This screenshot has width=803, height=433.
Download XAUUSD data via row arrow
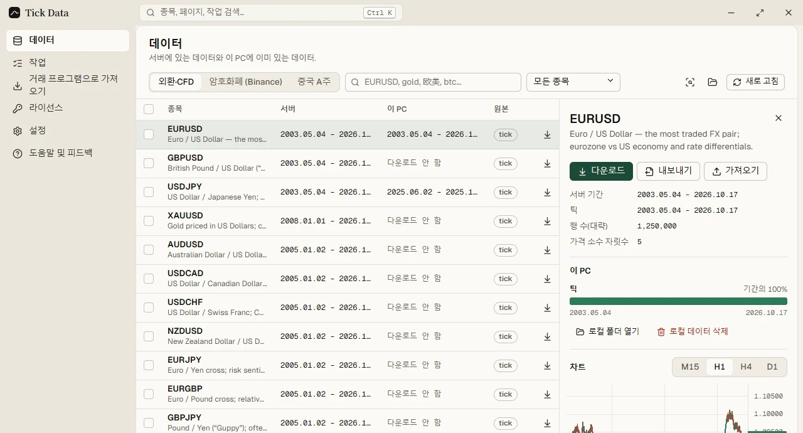(x=547, y=222)
